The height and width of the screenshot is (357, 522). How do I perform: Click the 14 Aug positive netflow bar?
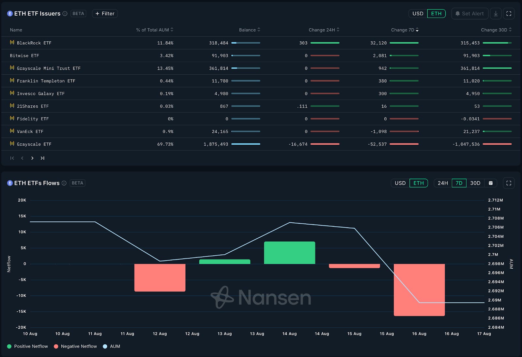(x=289, y=253)
